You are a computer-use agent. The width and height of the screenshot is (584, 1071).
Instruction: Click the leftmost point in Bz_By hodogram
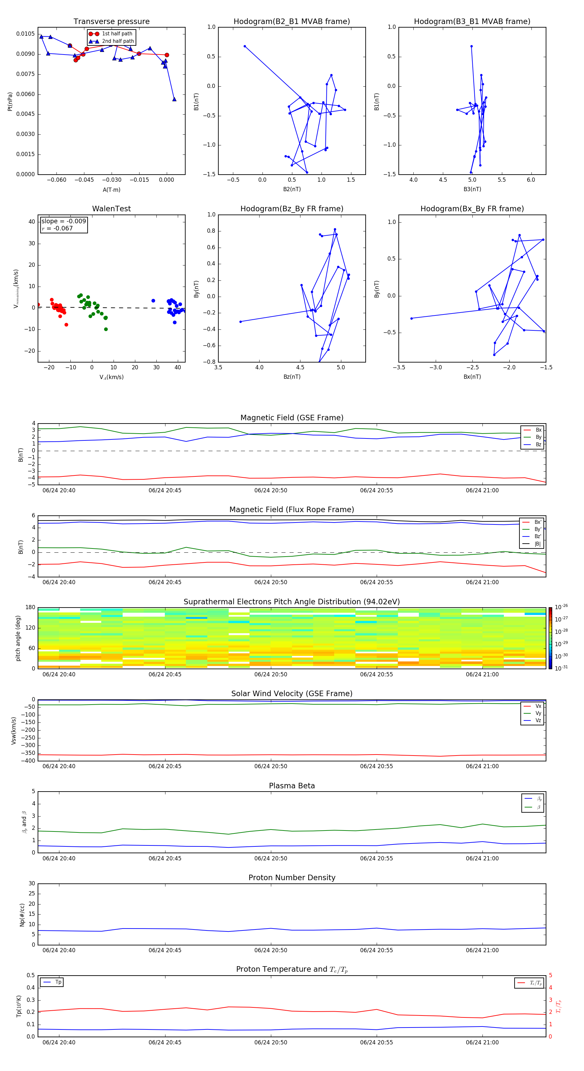pos(241,322)
